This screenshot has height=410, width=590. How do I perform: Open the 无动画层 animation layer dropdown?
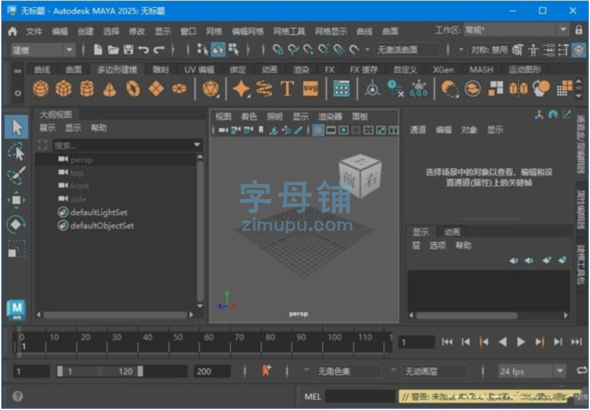pos(436,371)
